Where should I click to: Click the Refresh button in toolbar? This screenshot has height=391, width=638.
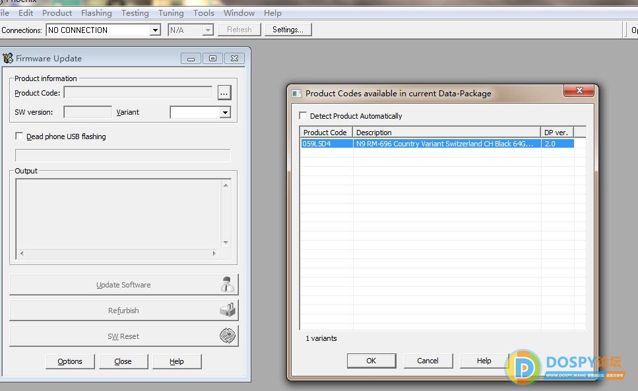point(239,30)
